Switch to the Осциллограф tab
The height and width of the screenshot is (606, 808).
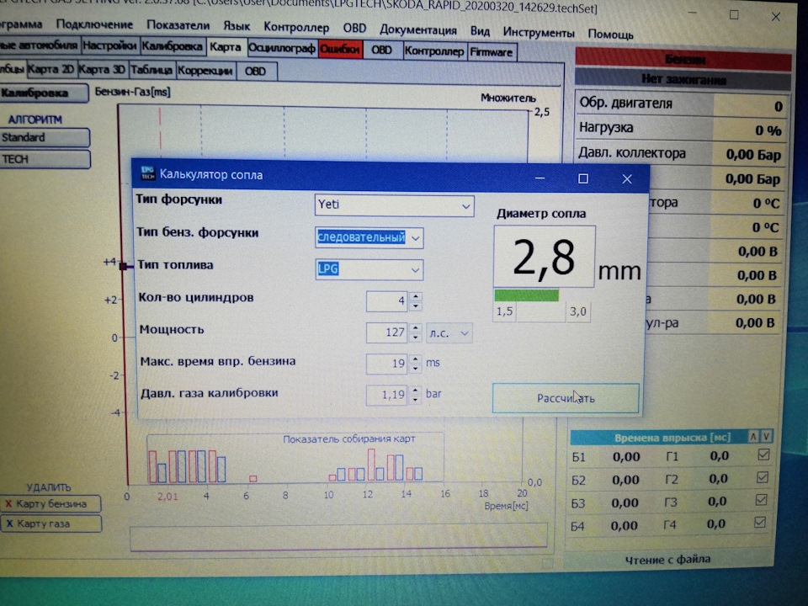click(280, 50)
